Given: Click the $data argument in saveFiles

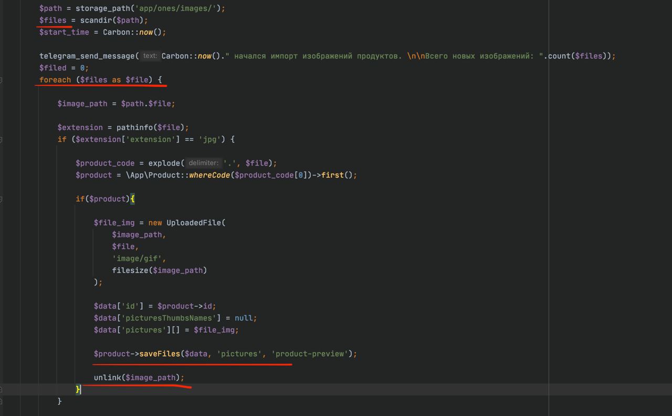Looking at the screenshot, I should (196, 354).
